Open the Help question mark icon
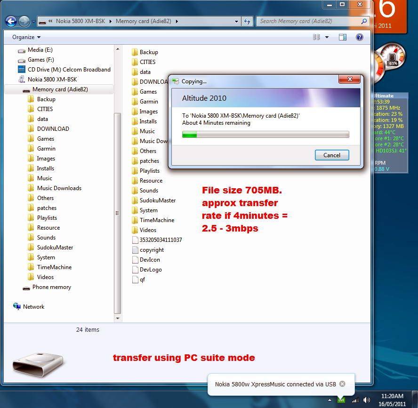 360,37
